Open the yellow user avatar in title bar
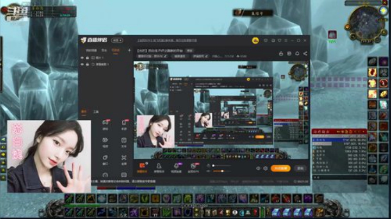 click(255, 41)
